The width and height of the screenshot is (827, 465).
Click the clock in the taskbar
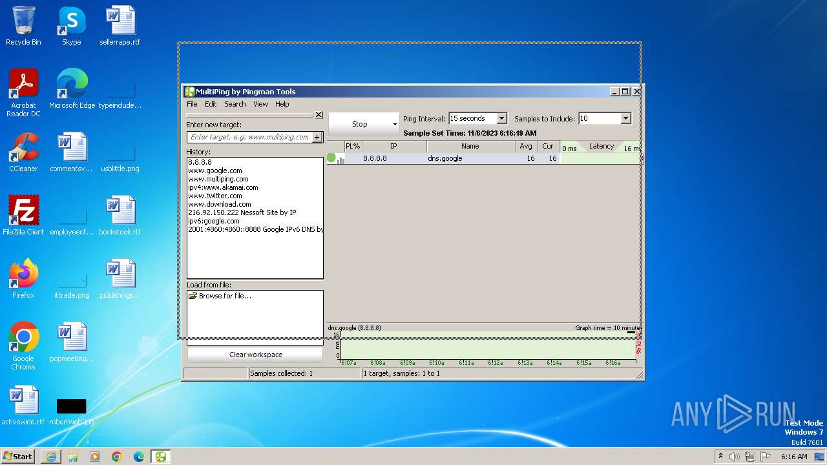click(x=794, y=457)
